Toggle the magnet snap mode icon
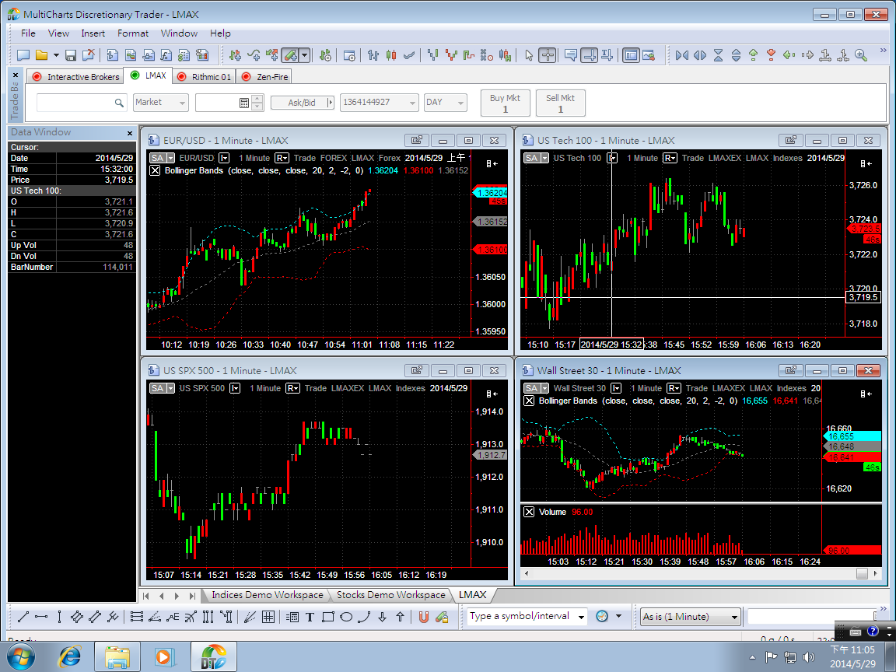Viewport: 896px width, 672px height. click(x=423, y=617)
